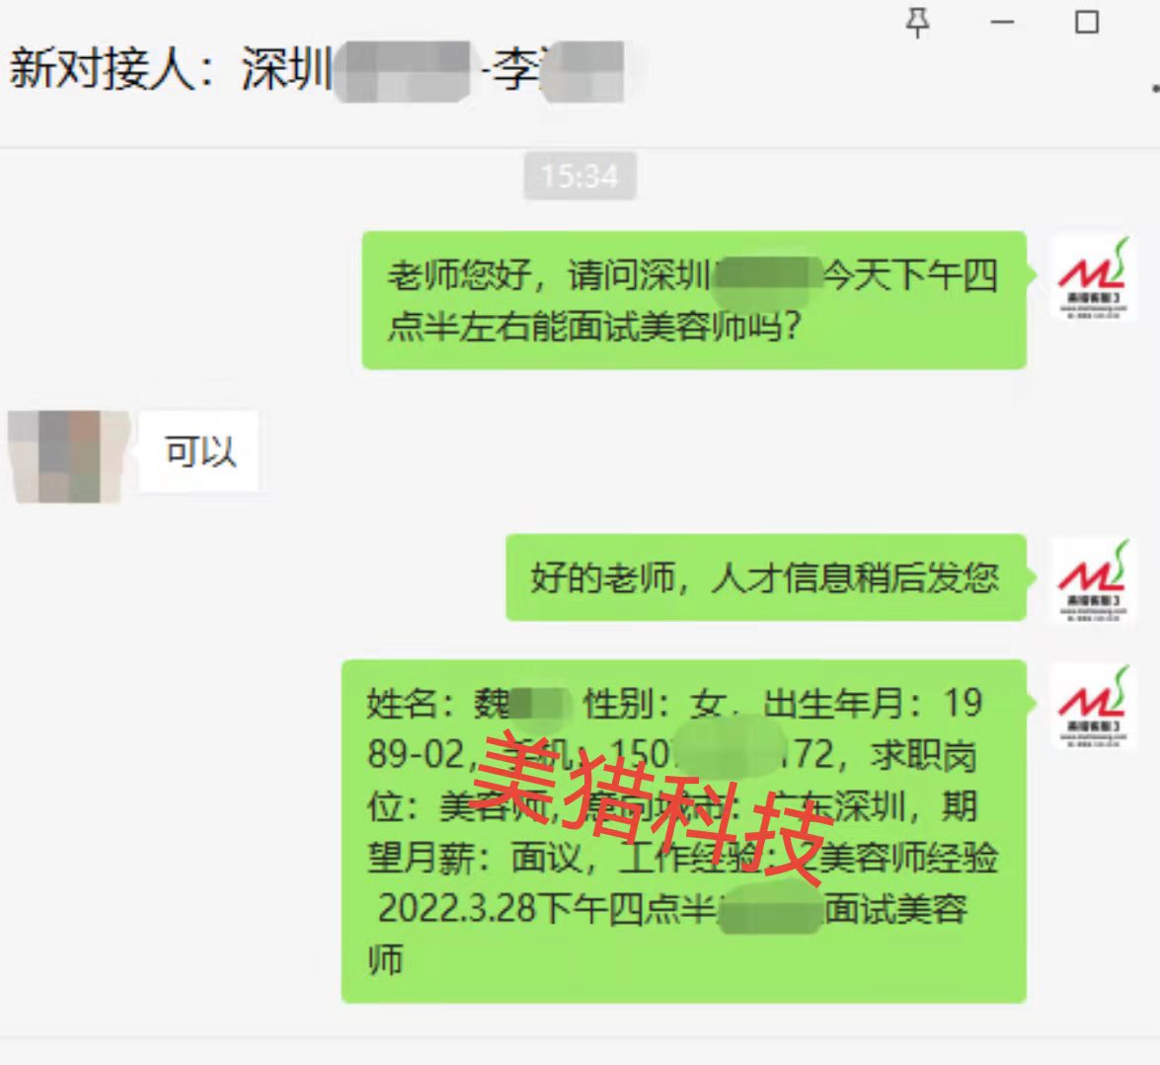Maximize the chat window

(x=1086, y=22)
